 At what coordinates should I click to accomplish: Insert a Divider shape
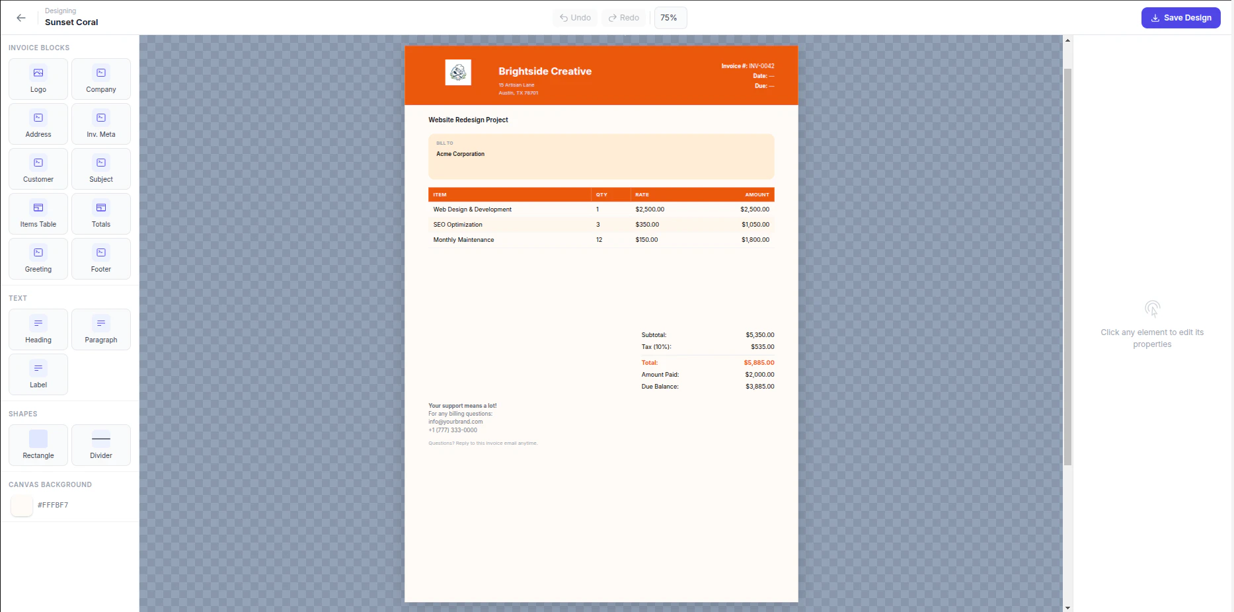pyautogui.click(x=101, y=445)
